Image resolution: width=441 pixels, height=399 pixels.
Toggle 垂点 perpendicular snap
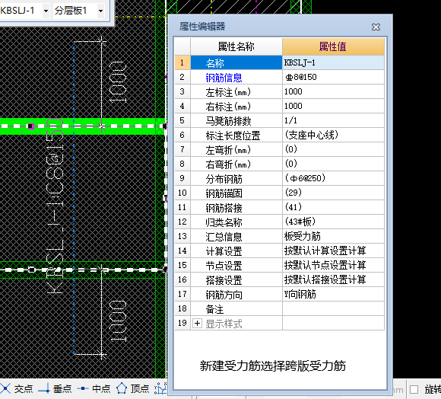point(55,388)
